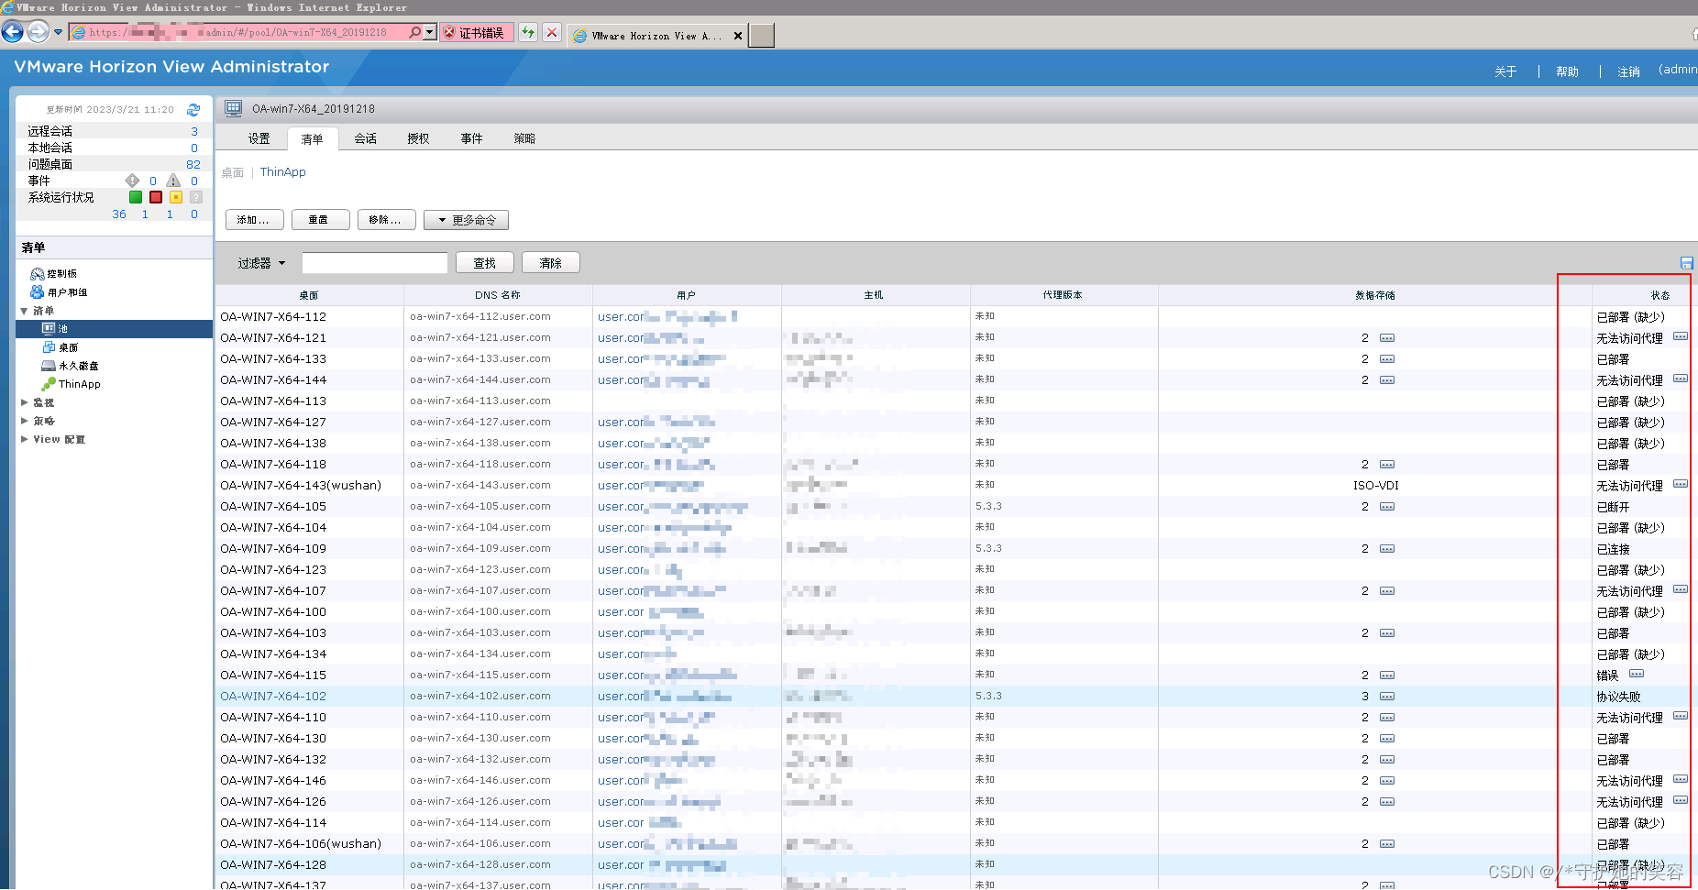Expand the monitoring tree node
1698x890 pixels.
click(x=24, y=402)
